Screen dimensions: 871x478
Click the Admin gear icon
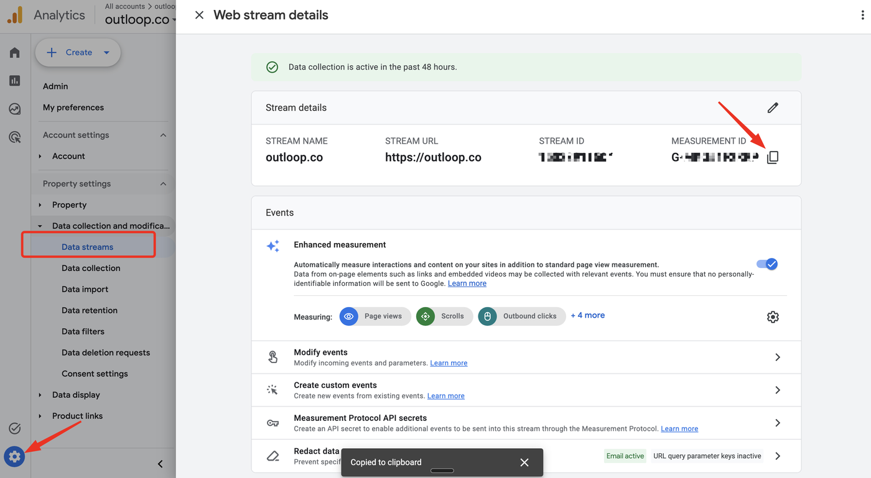pyautogui.click(x=15, y=457)
